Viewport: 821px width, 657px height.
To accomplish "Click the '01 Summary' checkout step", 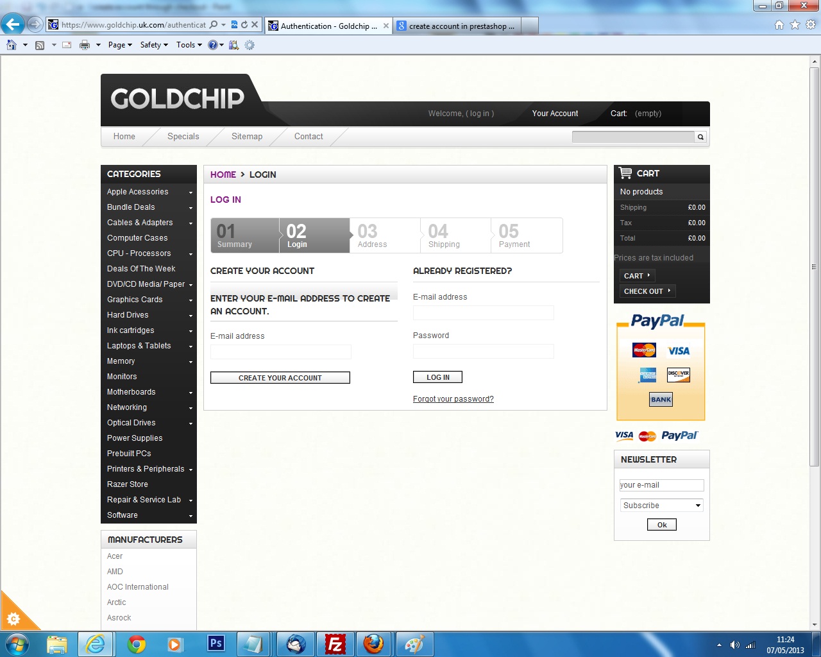I will click(245, 235).
